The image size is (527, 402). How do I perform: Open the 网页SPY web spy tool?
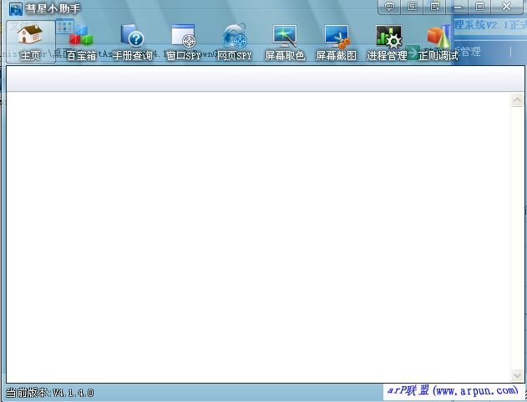tap(234, 42)
